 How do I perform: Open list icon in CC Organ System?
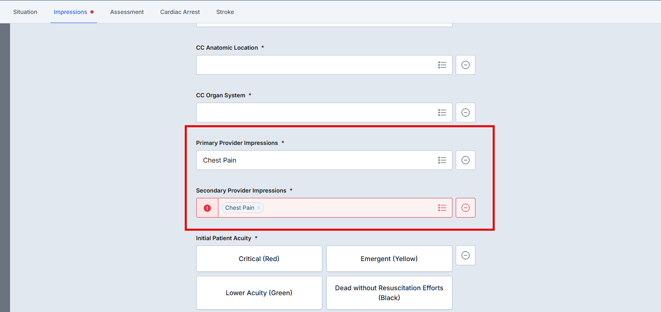(x=442, y=112)
